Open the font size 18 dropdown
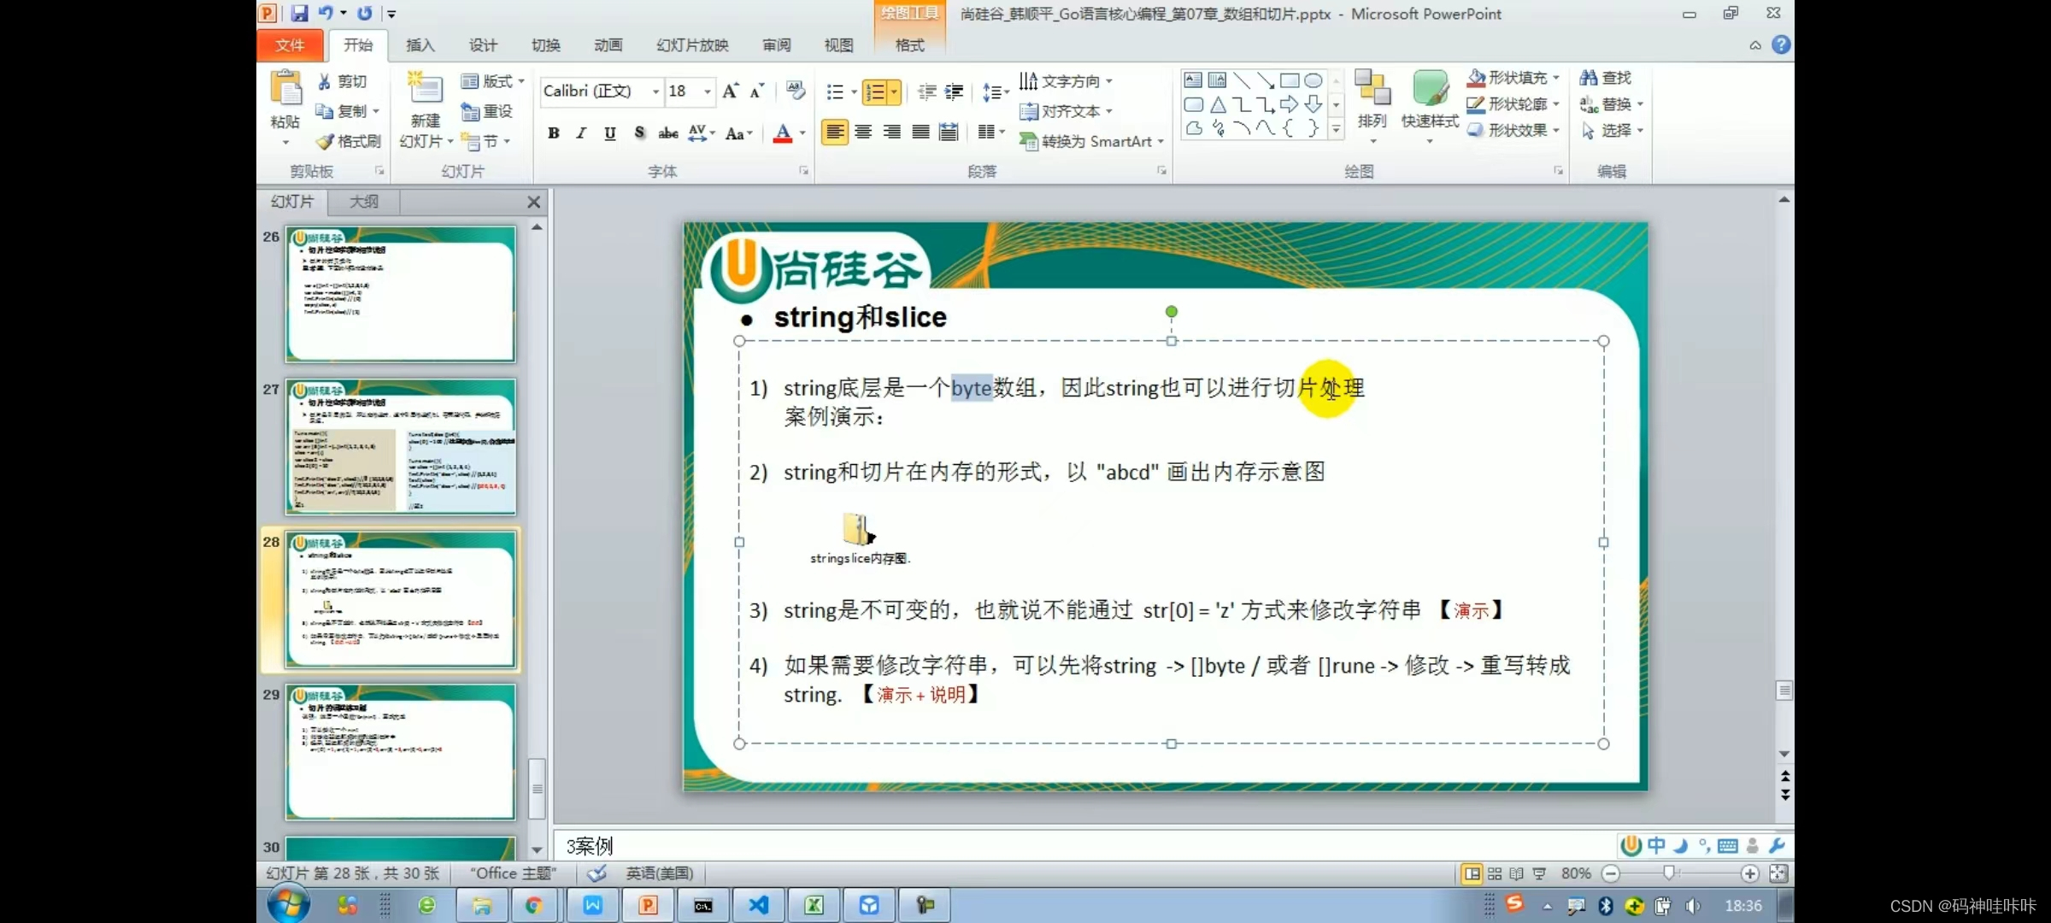 pos(708,91)
